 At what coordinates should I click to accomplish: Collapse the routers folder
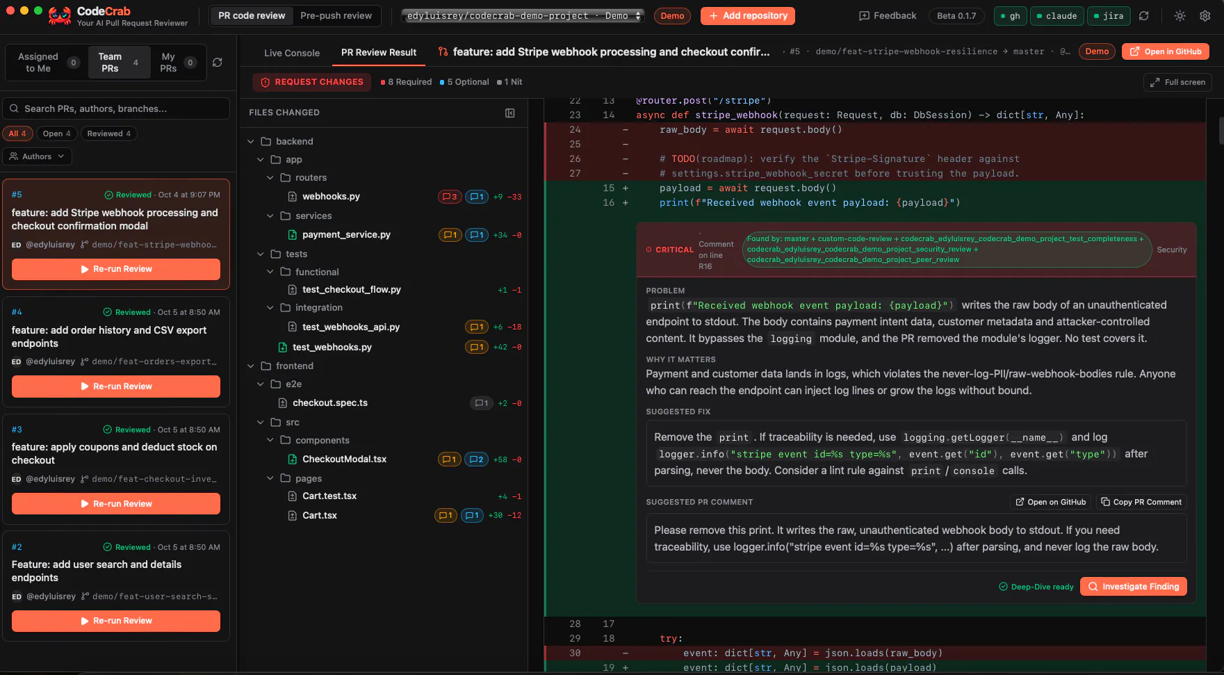click(x=270, y=178)
